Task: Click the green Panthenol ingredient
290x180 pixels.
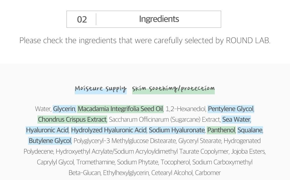Action: 221,130
